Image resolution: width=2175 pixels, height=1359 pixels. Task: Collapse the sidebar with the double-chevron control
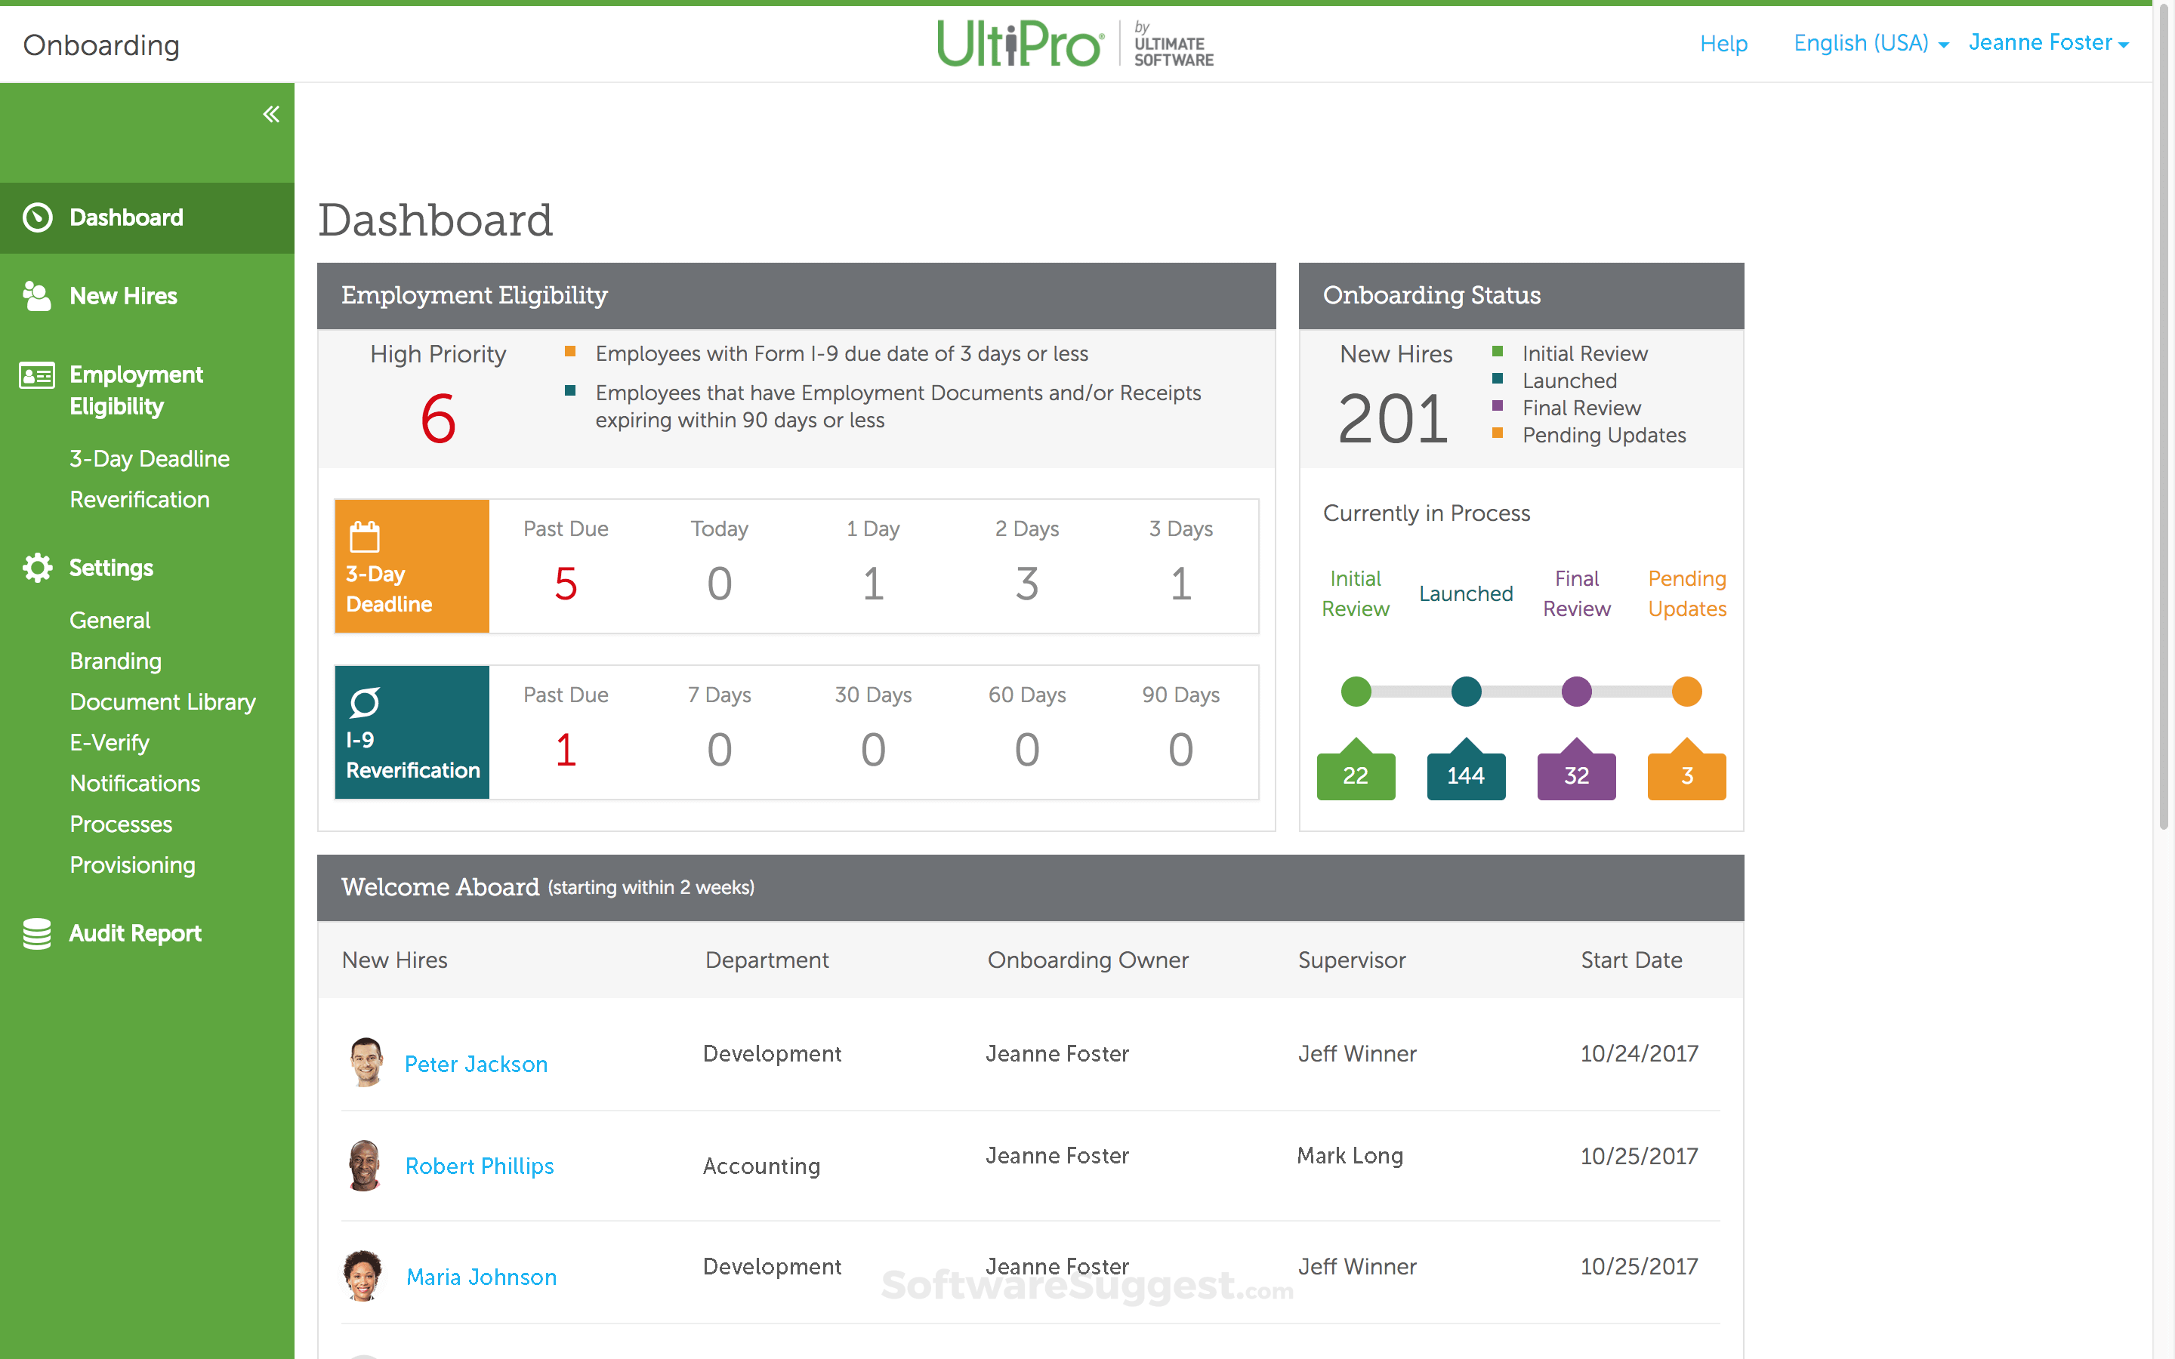270,113
